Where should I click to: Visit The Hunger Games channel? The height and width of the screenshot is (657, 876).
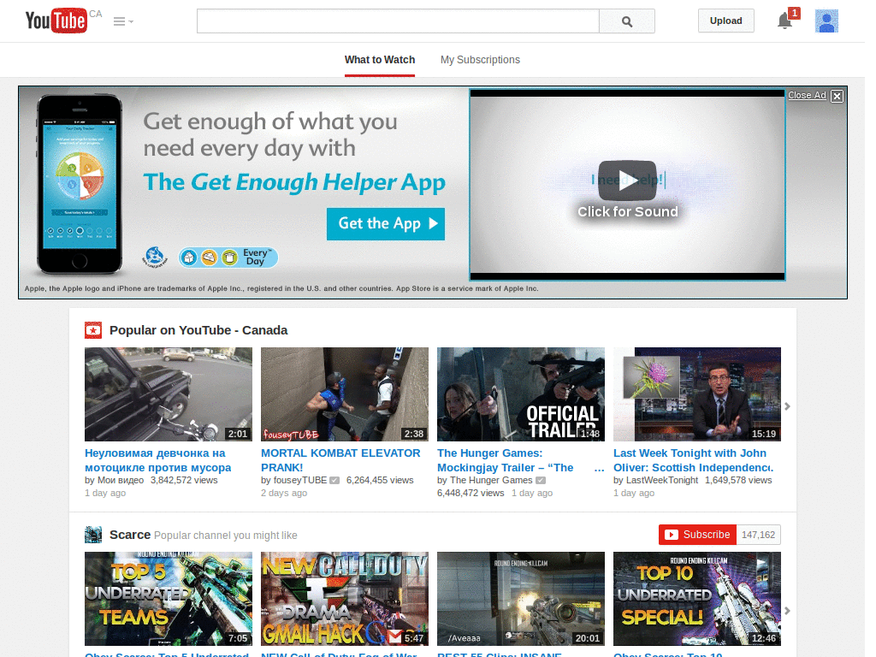pyautogui.click(x=491, y=480)
